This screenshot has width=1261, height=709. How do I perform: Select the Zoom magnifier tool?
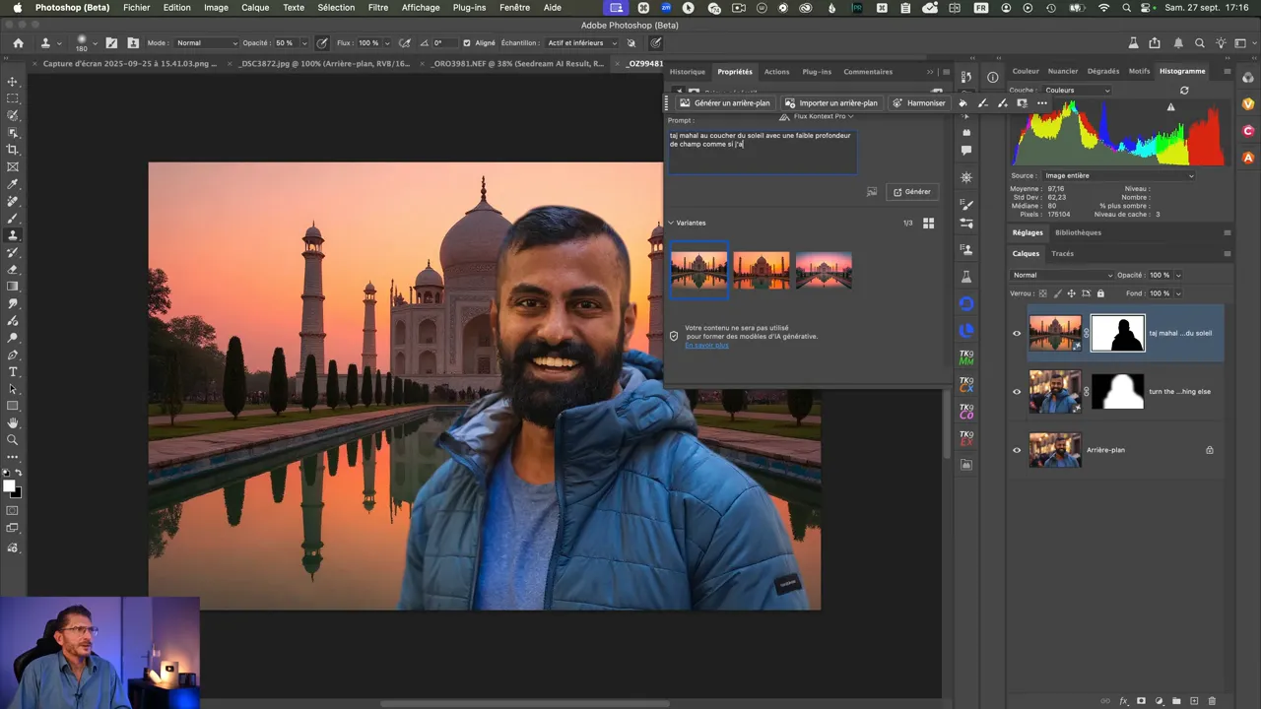pos(13,440)
